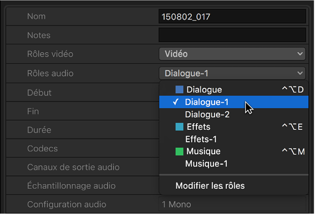Click the green Musique role color swatch

tap(180, 151)
